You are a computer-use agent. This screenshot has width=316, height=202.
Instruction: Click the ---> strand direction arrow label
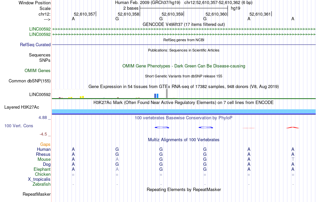pos(47,19)
